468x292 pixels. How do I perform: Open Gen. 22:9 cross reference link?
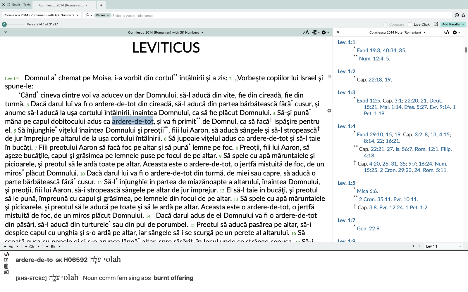click(x=369, y=229)
